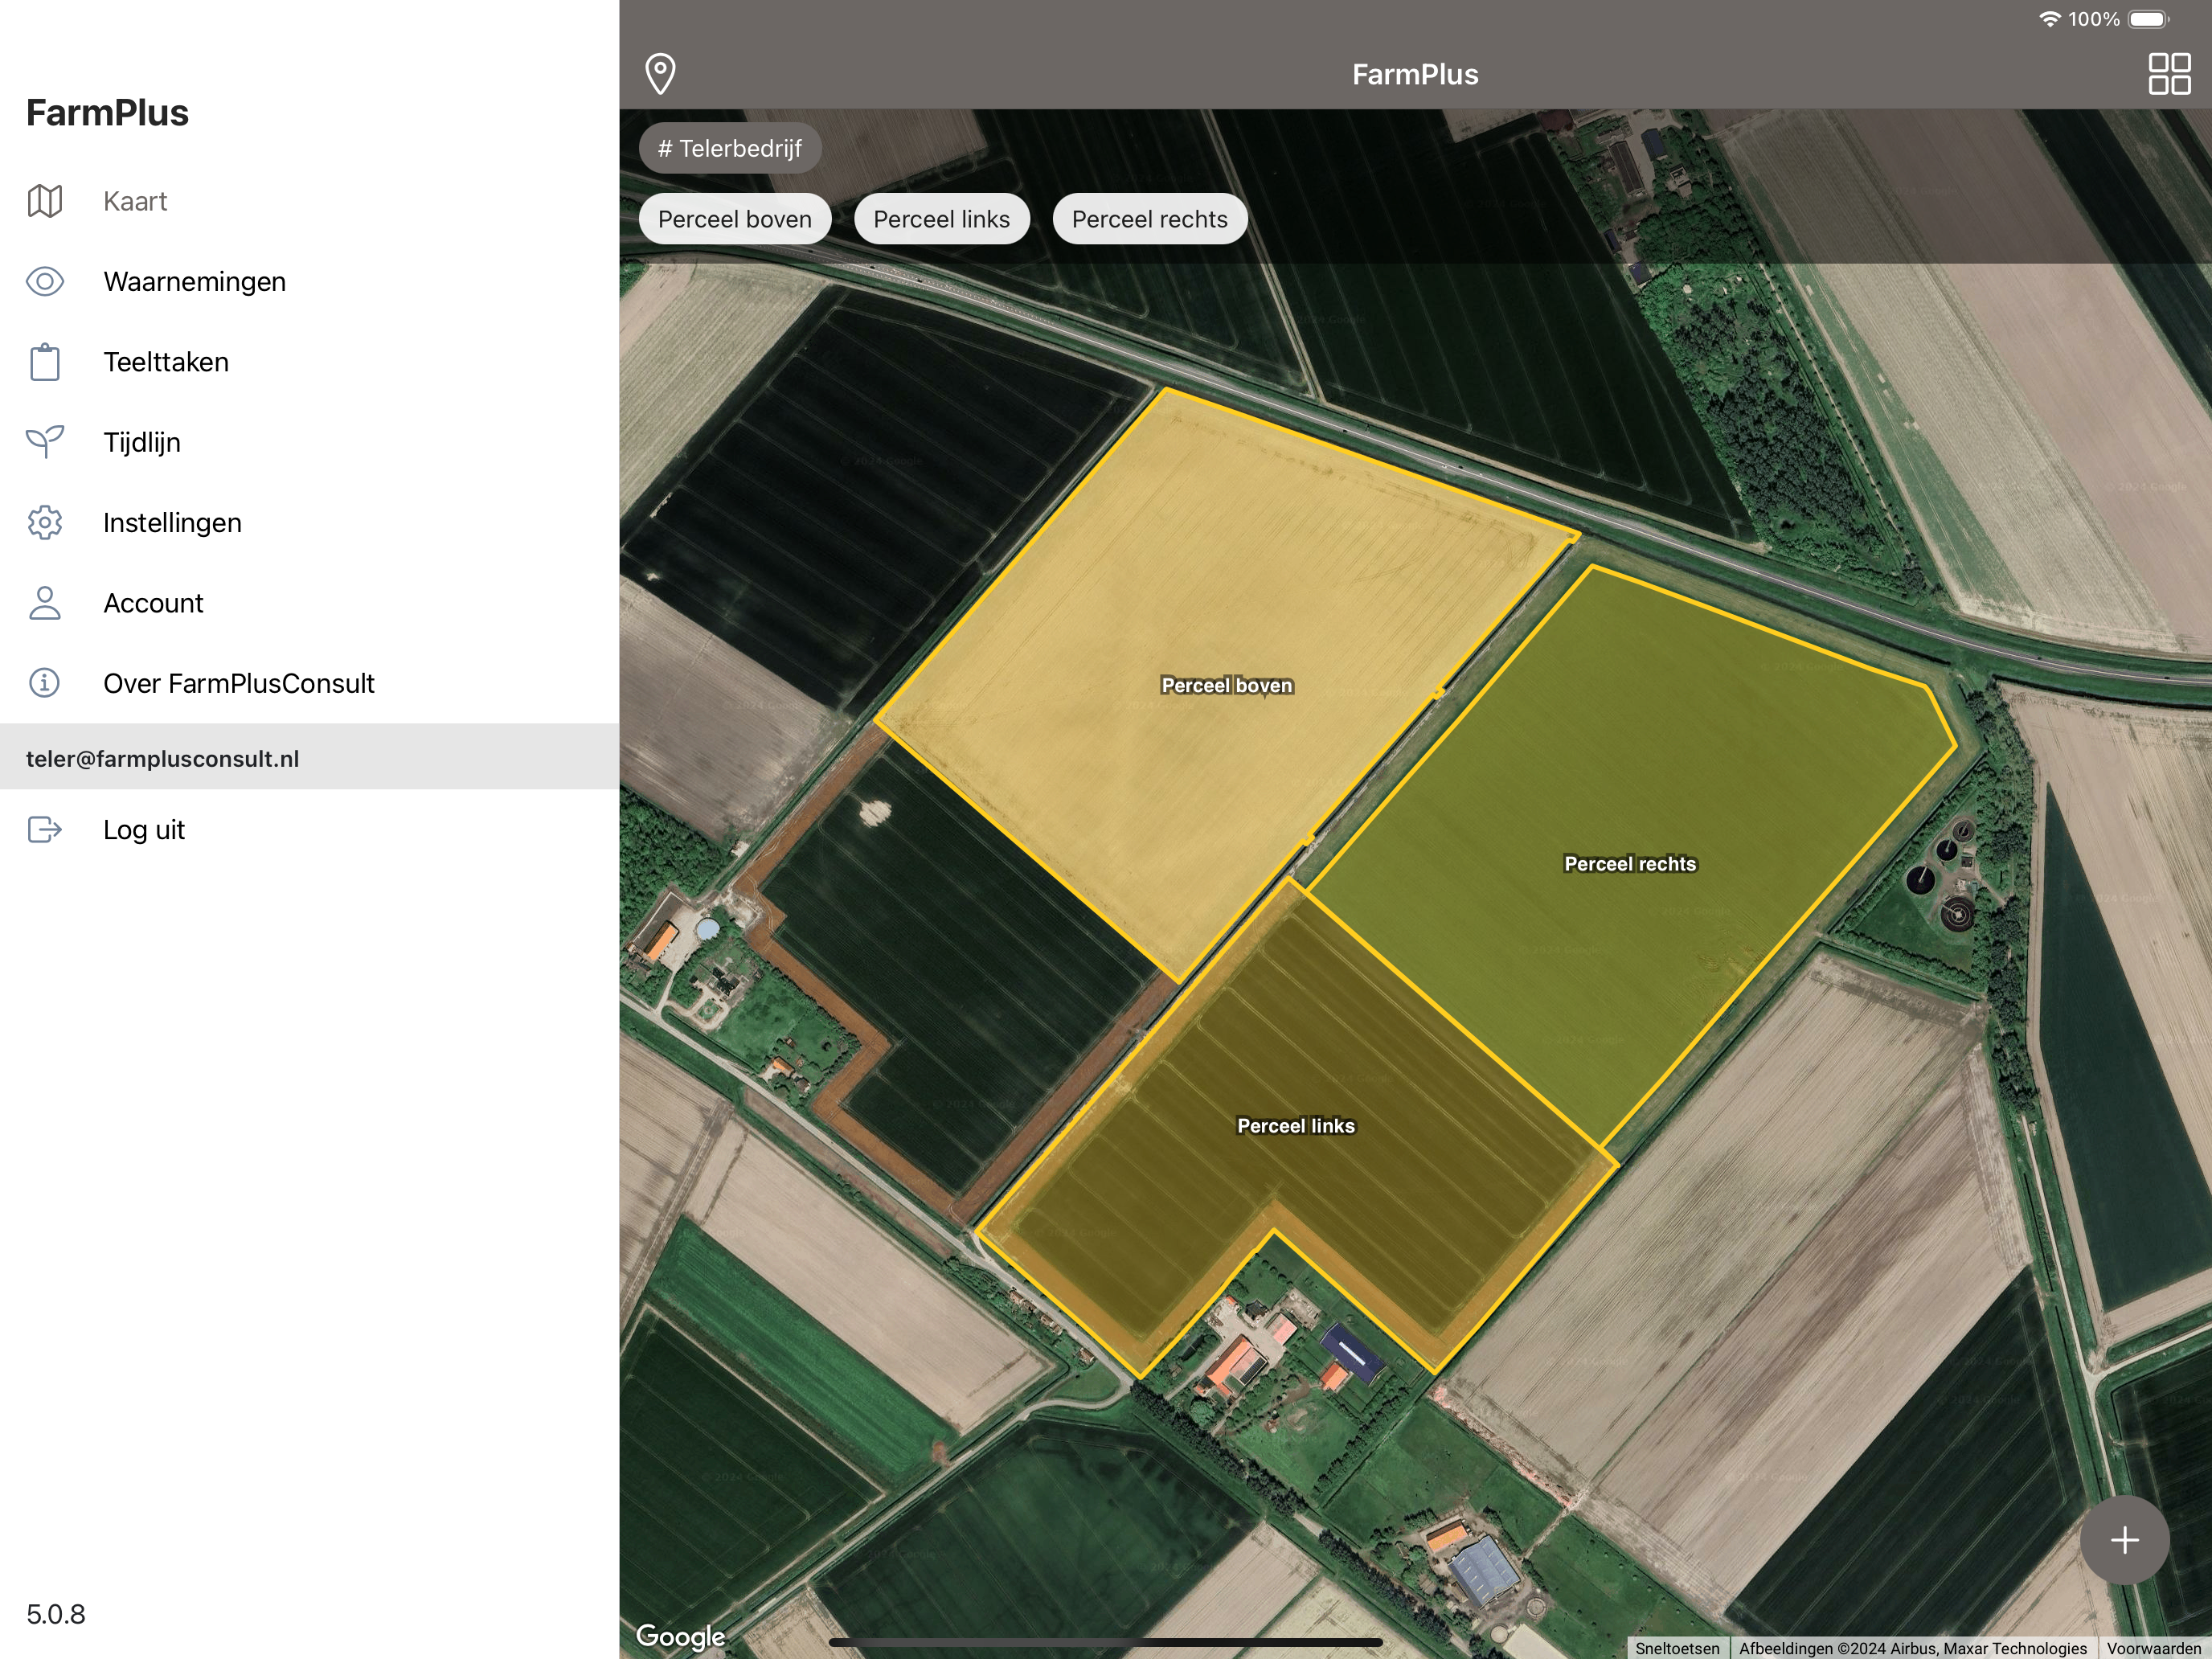The image size is (2212, 1659).
Task: Click the Account person icon
Action: click(45, 603)
